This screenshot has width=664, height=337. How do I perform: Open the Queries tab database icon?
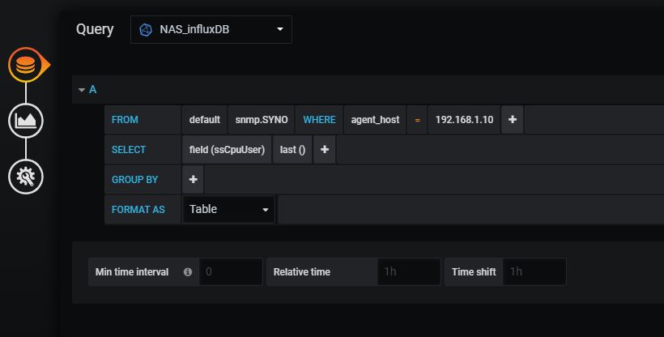[x=25, y=65]
